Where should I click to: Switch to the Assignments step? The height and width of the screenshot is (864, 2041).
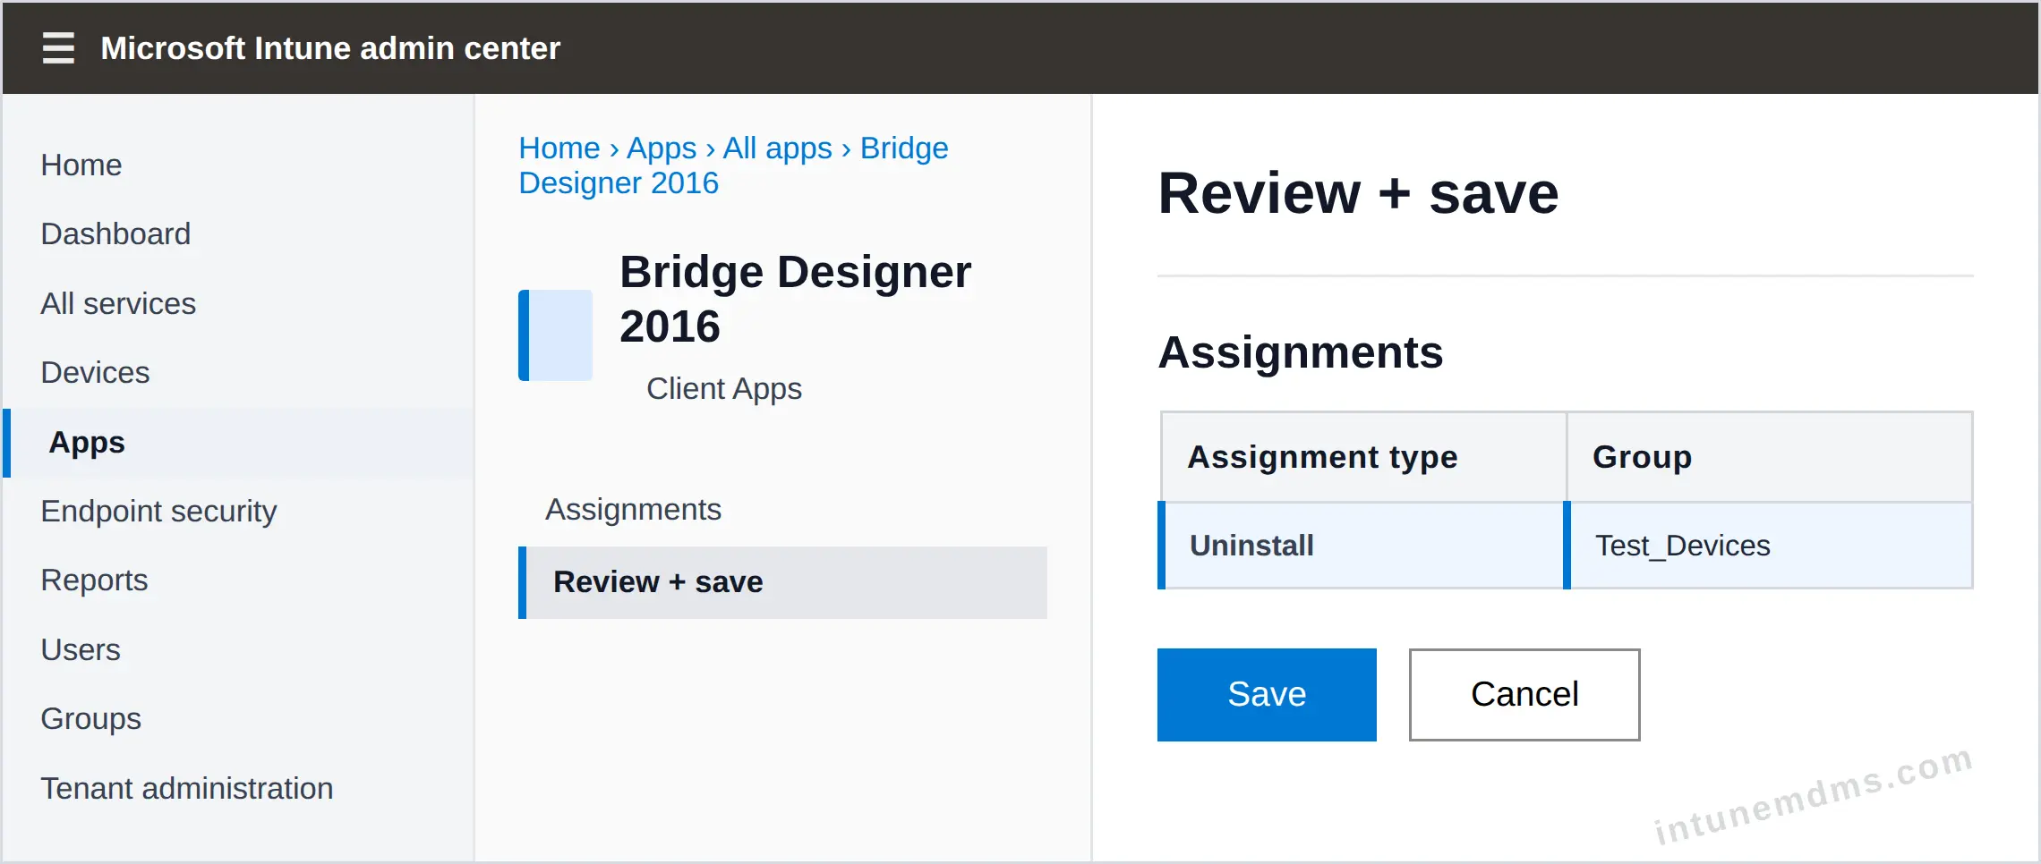coord(633,510)
